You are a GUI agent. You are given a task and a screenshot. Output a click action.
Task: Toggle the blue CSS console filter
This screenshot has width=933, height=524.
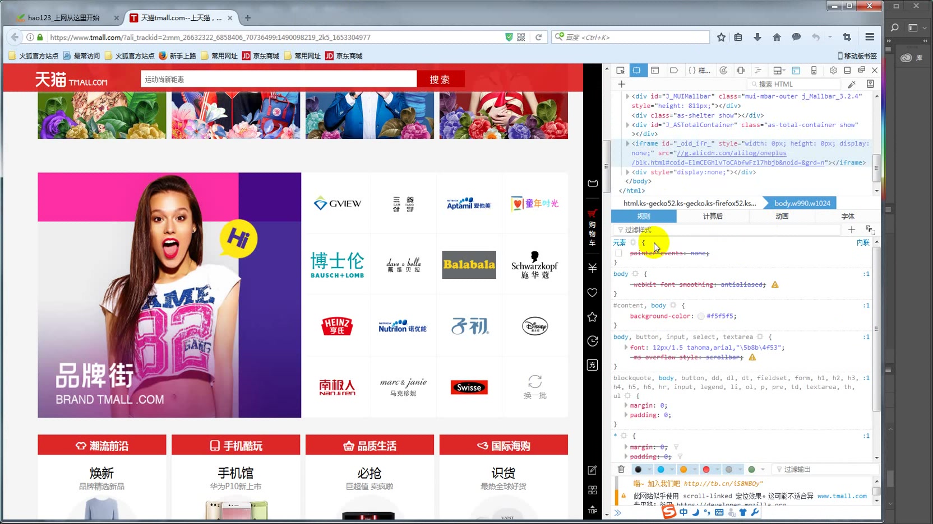[661, 469]
